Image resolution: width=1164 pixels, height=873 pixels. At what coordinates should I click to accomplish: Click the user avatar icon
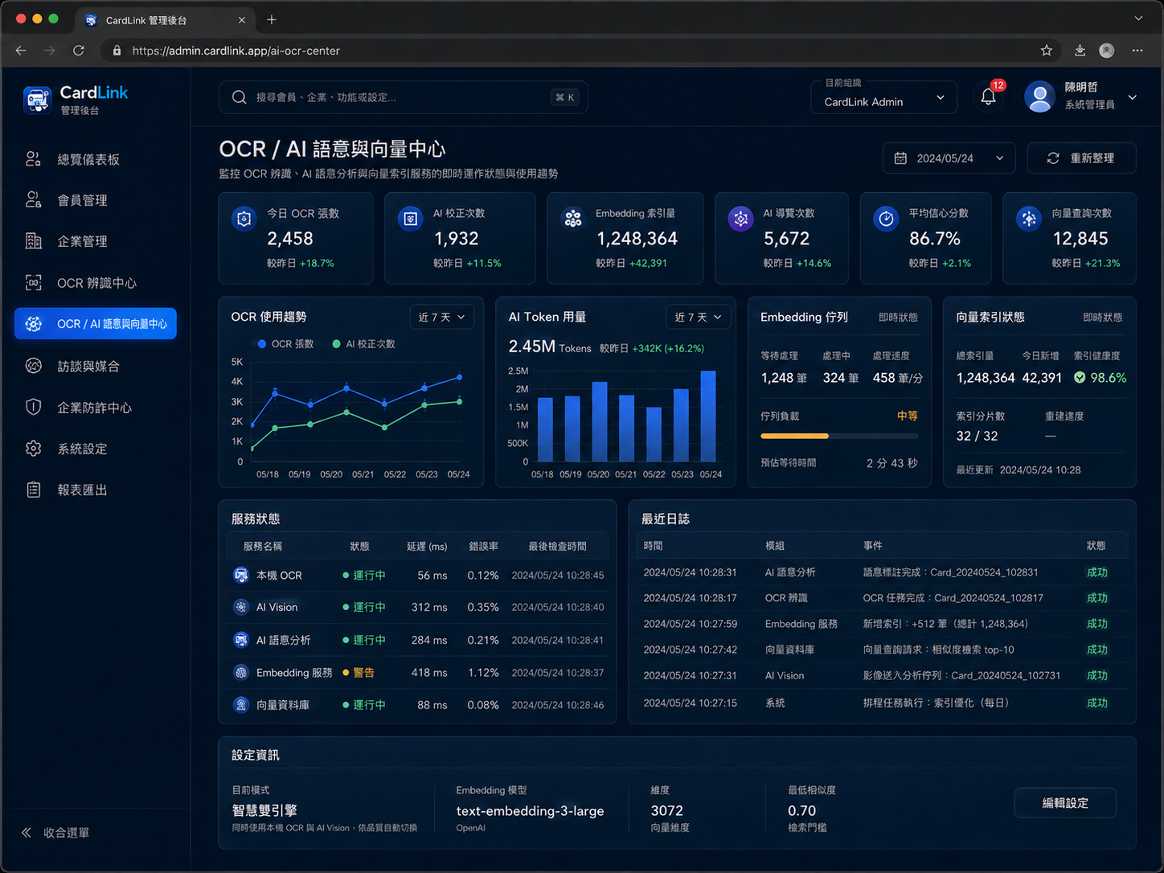pos(1039,97)
